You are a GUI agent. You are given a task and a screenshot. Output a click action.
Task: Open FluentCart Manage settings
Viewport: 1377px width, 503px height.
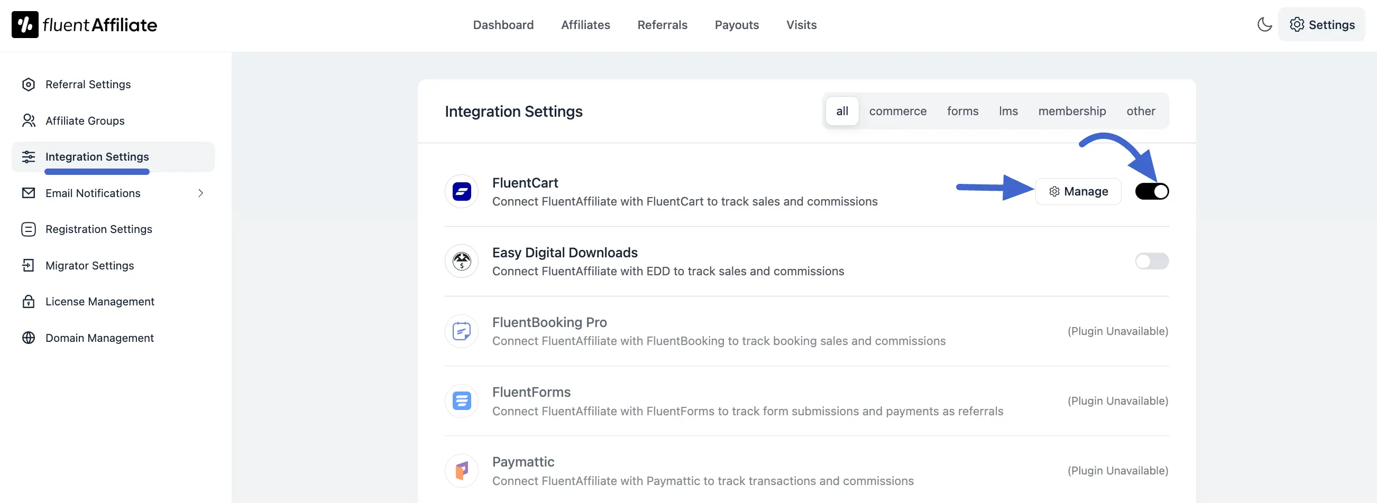1078,191
